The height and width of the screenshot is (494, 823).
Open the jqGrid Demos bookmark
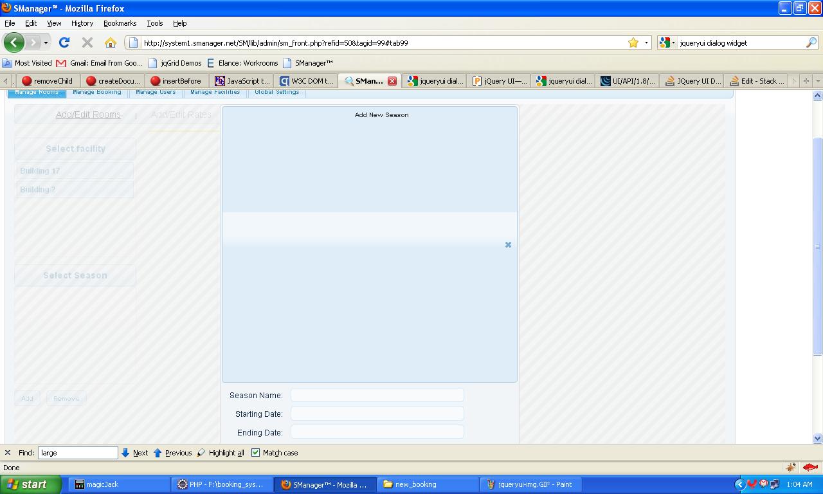pos(176,63)
